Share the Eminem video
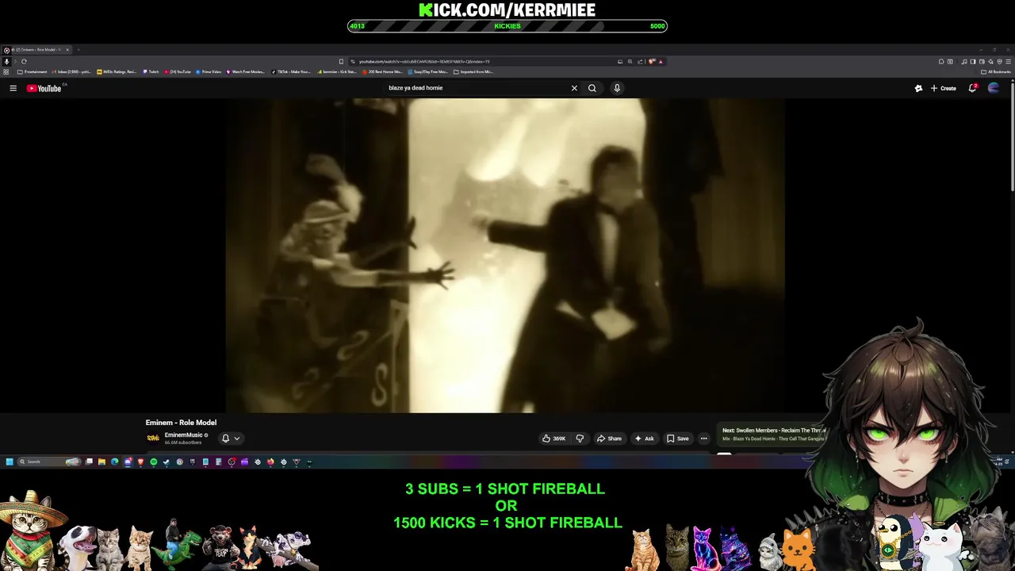The image size is (1015, 571). point(609,439)
